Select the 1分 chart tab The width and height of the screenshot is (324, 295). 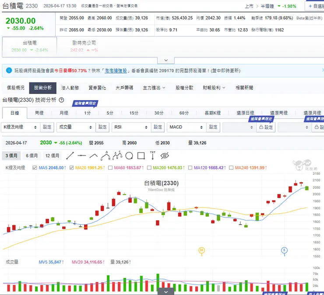[88, 113]
